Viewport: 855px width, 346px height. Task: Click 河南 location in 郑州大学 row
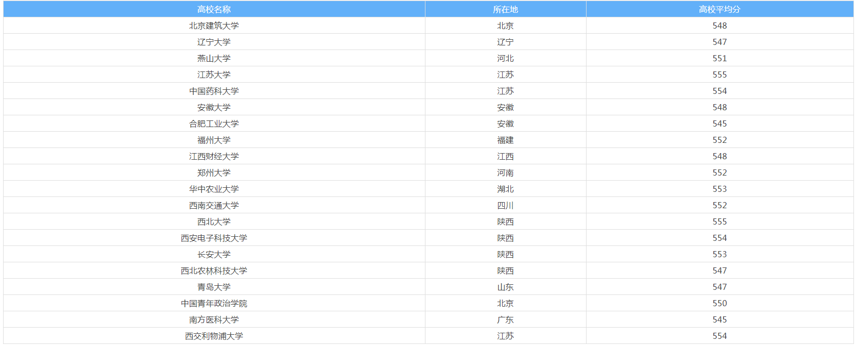point(505,172)
